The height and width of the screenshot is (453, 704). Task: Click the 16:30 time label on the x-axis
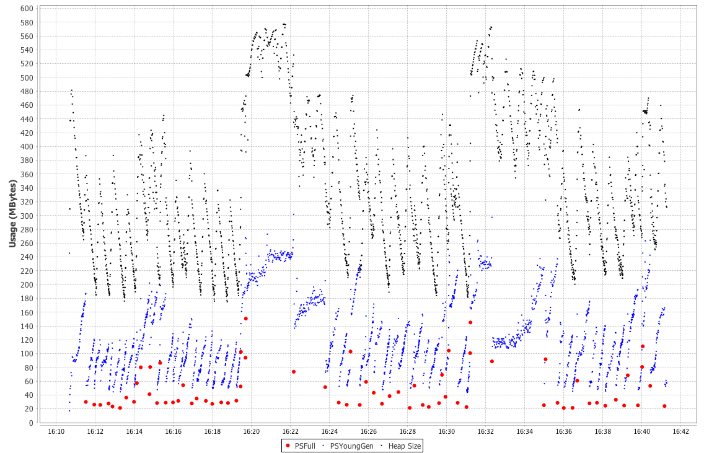click(x=447, y=432)
